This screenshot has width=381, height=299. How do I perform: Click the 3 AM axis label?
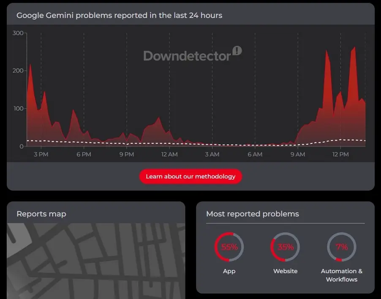tap(212, 154)
